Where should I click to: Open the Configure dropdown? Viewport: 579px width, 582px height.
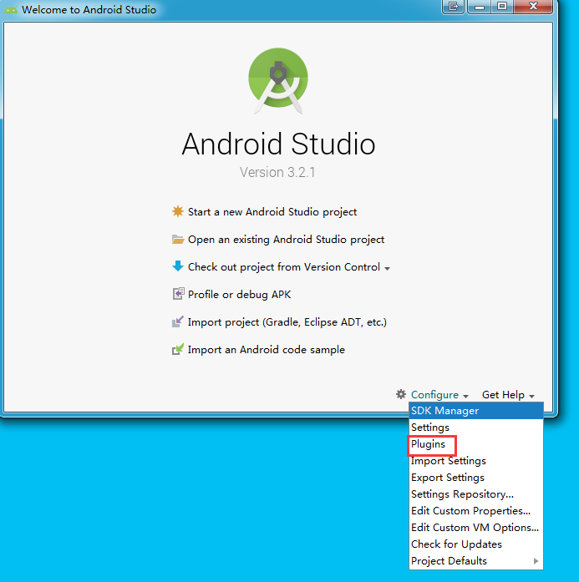[439, 395]
